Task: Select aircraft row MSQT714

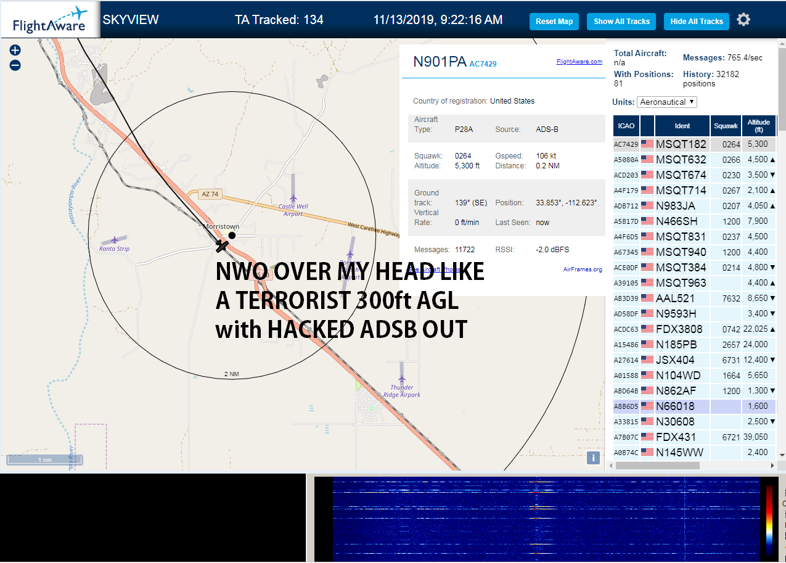Action: click(x=695, y=191)
